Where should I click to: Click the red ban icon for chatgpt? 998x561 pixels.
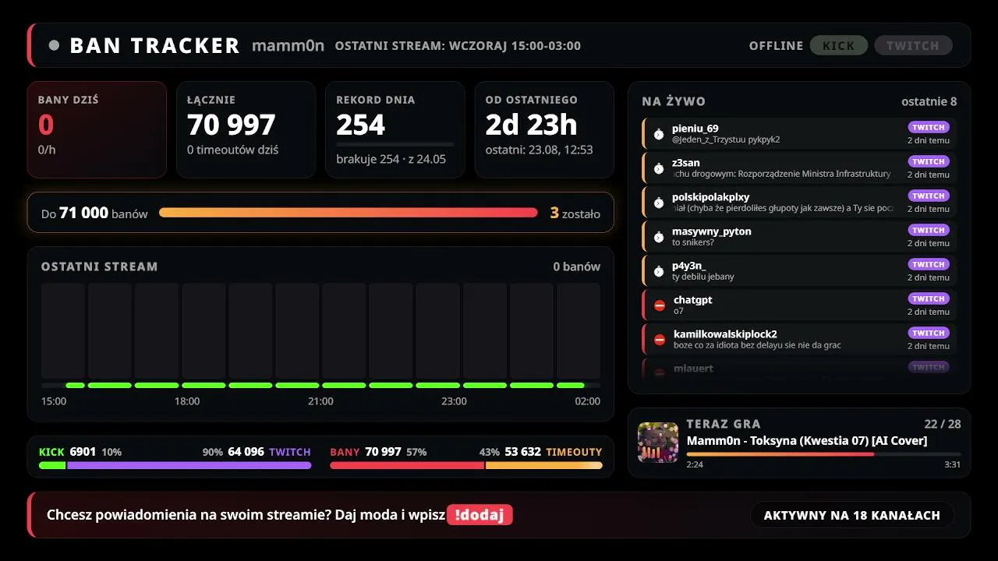pyautogui.click(x=660, y=305)
